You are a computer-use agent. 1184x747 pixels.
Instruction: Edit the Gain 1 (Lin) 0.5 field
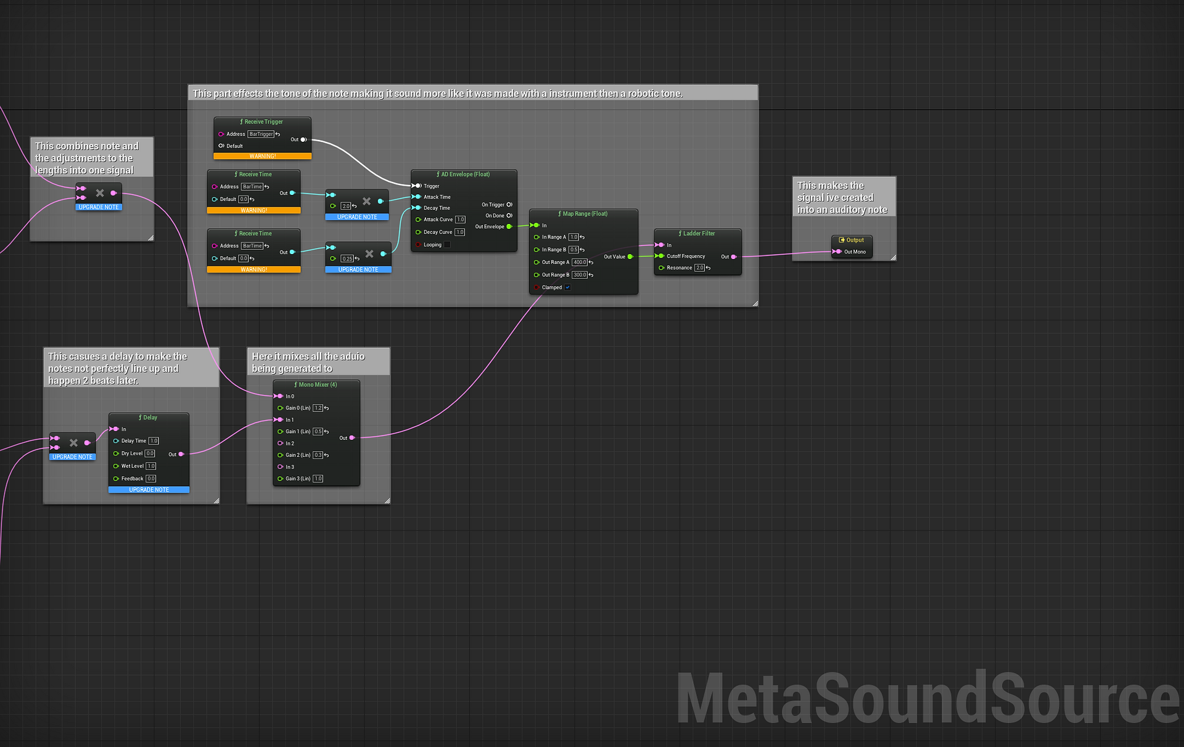[318, 432]
